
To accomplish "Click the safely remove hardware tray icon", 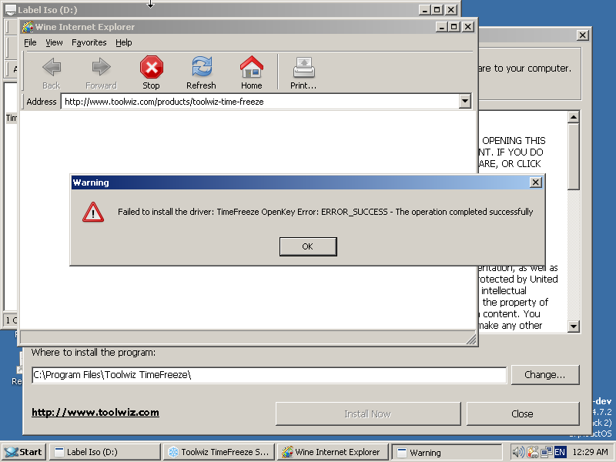I will pyautogui.click(x=532, y=452).
